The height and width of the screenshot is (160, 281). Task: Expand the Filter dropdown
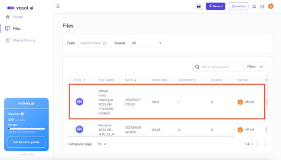coord(255,67)
